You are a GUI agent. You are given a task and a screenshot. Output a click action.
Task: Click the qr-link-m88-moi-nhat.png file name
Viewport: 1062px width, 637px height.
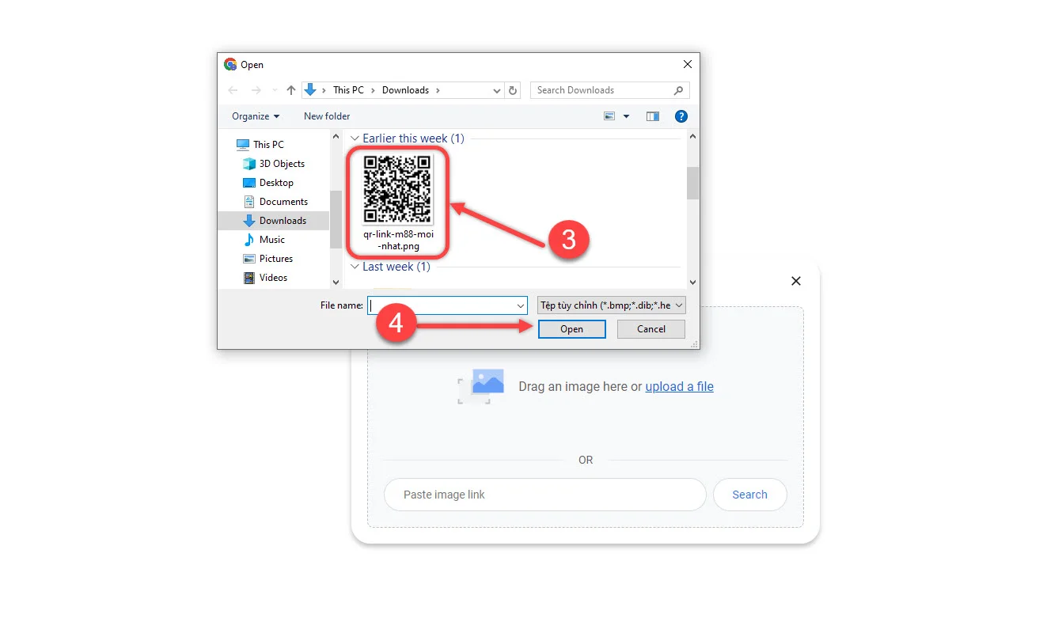coord(398,240)
